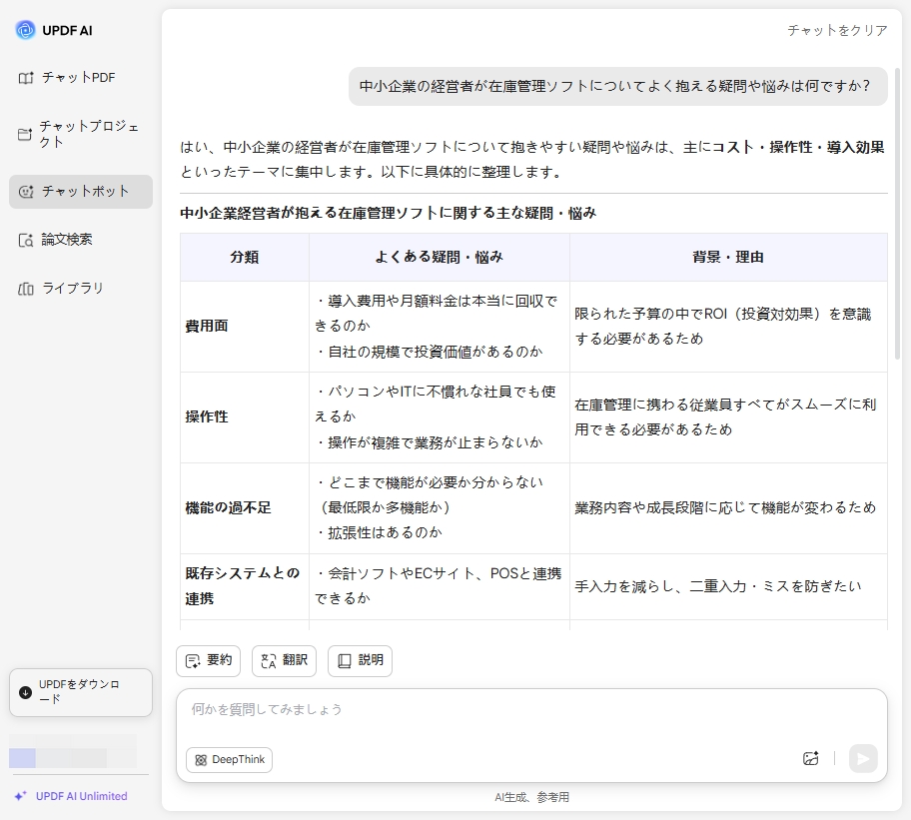
Task: Open ライブラリ in the sidebar
Action: [x=81, y=289]
